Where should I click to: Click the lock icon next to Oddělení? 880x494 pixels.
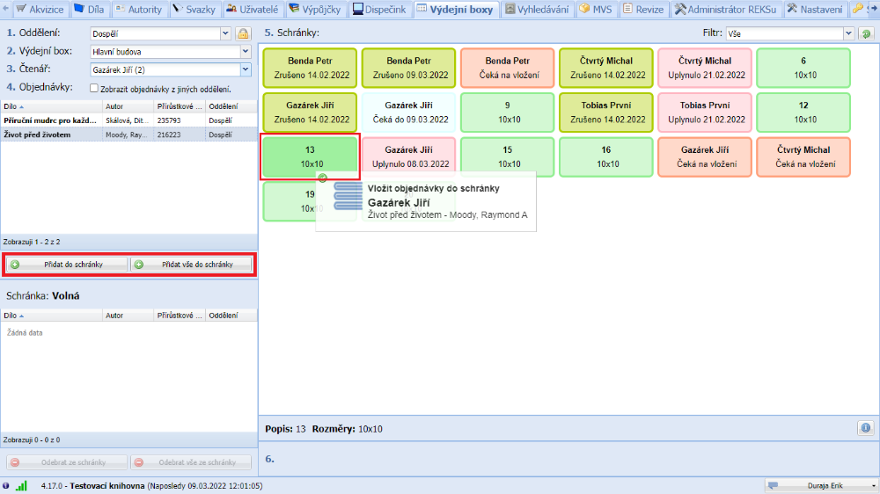243,33
